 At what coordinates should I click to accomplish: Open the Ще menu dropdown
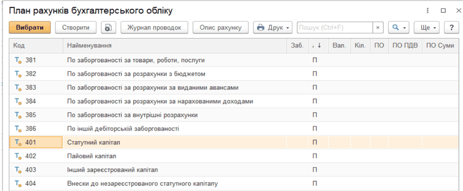click(x=427, y=28)
